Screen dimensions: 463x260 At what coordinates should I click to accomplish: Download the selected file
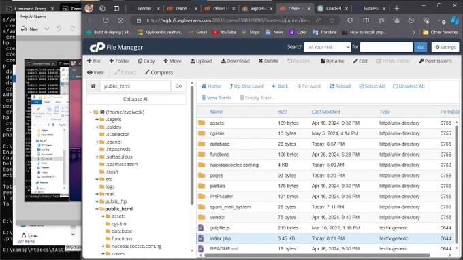point(235,61)
